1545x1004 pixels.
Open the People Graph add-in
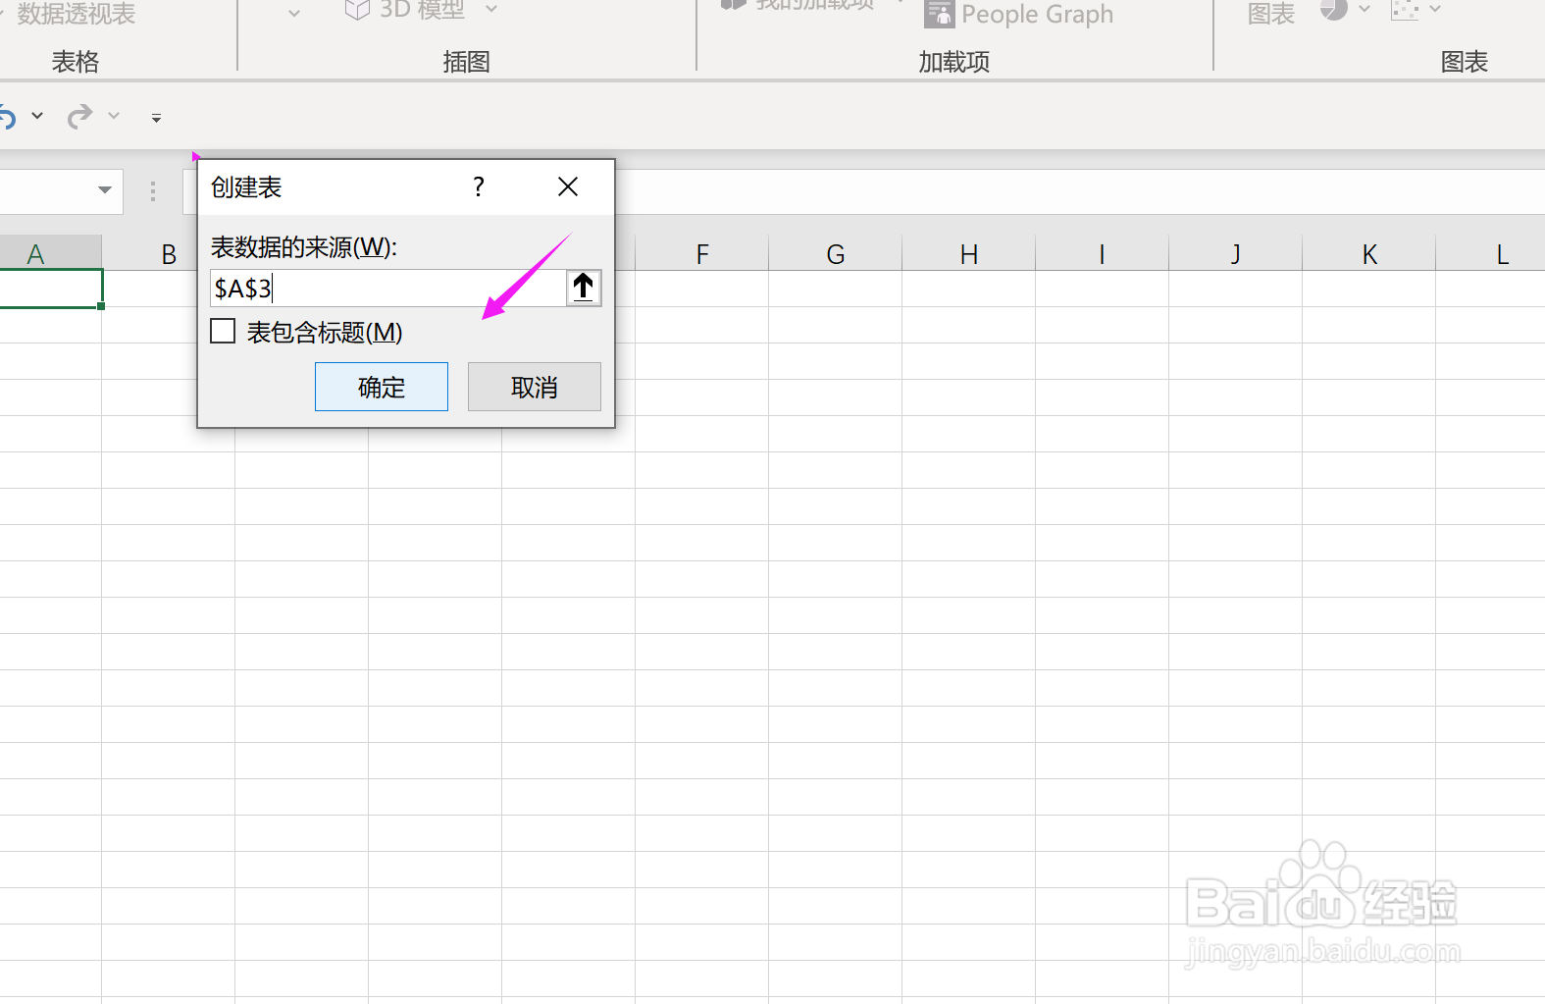click(x=1019, y=14)
